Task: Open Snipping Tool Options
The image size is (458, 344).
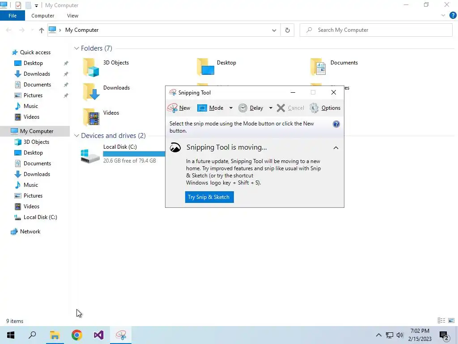Action: pyautogui.click(x=325, y=108)
